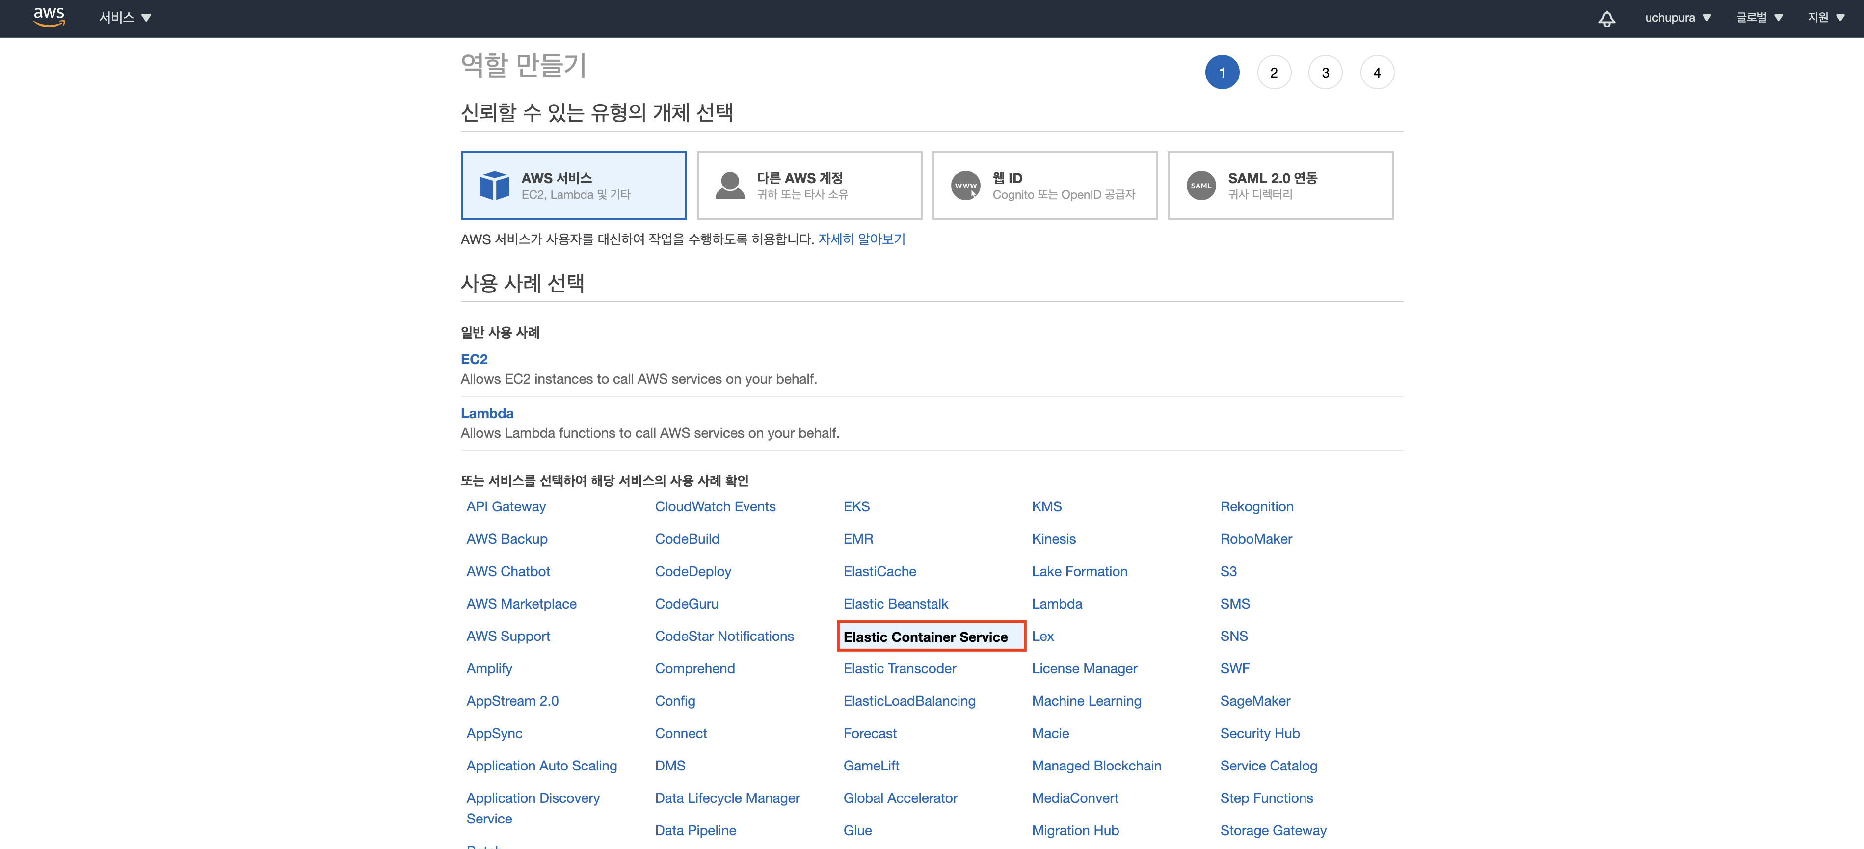Select Lambda in the service list
1864x849 pixels.
coord(1057,604)
